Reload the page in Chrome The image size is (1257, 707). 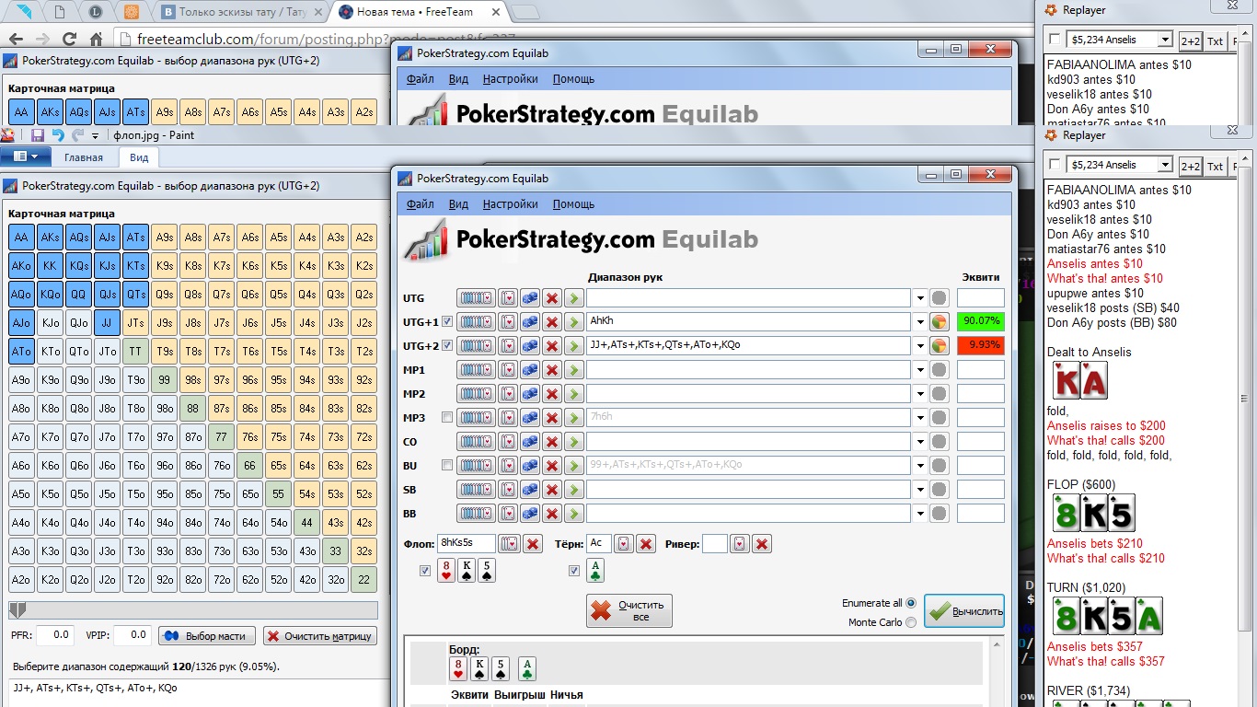pyautogui.click(x=69, y=40)
